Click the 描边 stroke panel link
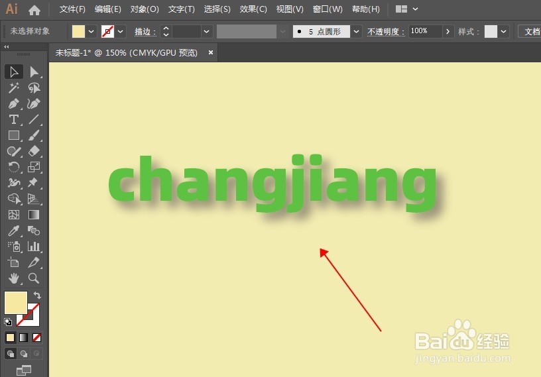 [x=145, y=32]
